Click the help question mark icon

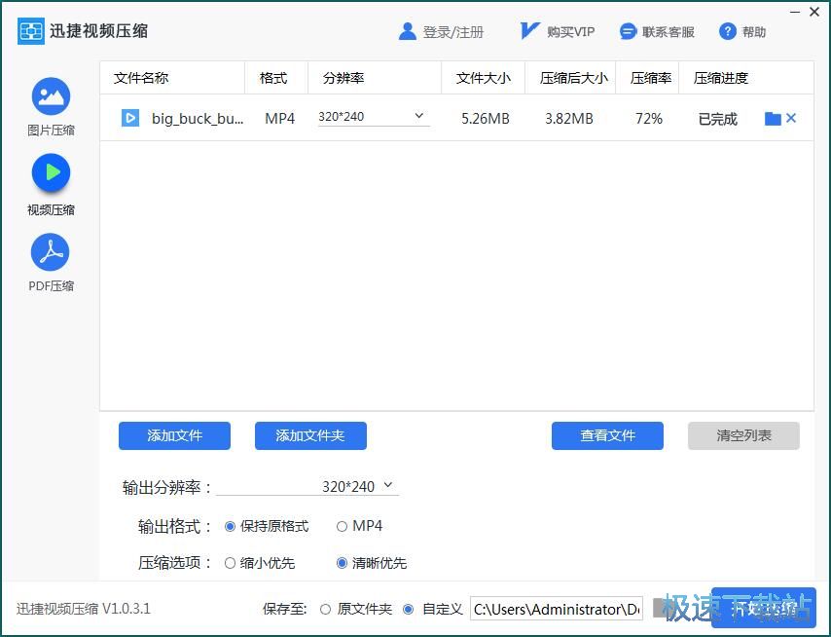tap(728, 31)
